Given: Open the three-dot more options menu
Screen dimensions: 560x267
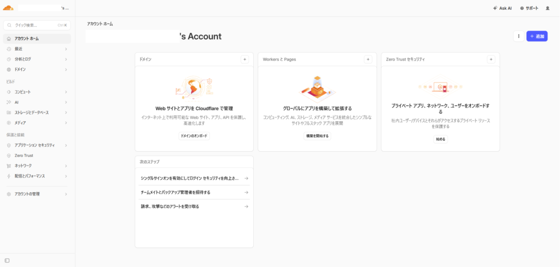Looking at the screenshot, I should [x=518, y=36].
